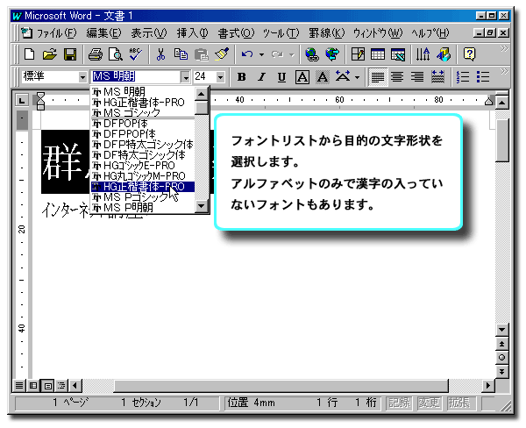Right align the text

click(417, 77)
